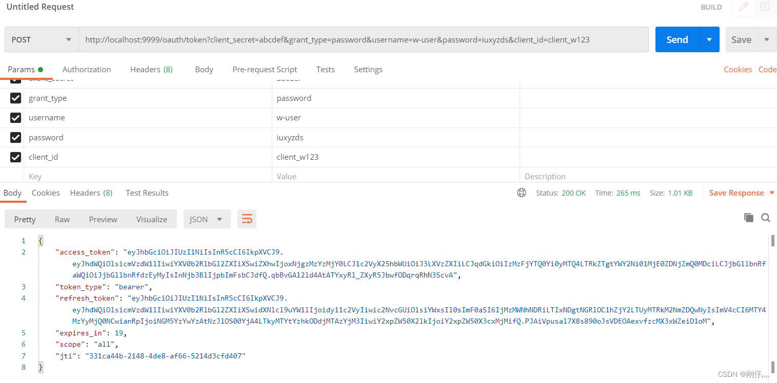
Task: Select the Pretty view mode
Action: [x=25, y=219]
